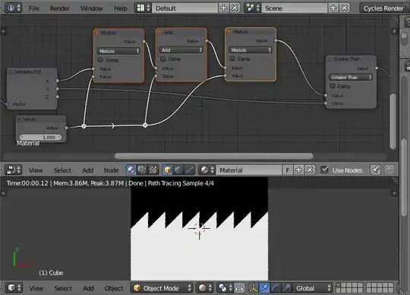Open the node editor Add menu

88,170
